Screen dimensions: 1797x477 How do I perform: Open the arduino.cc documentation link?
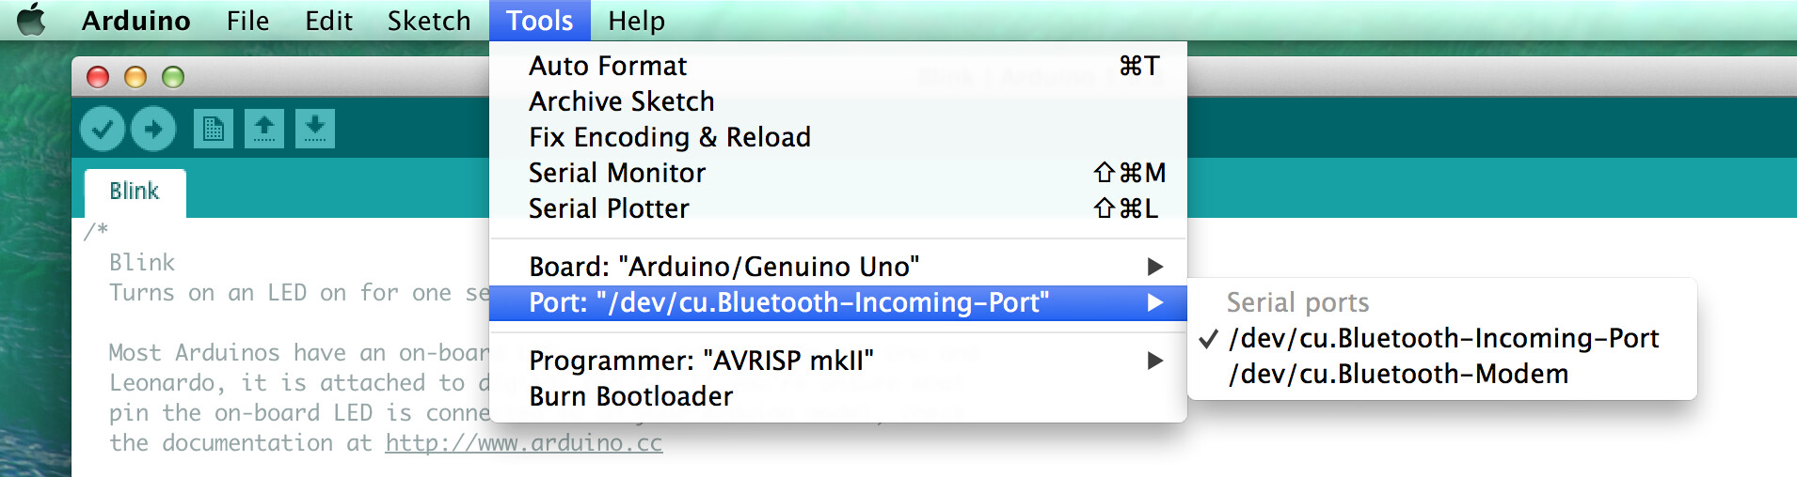pyautogui.click(x=524, y=443)
